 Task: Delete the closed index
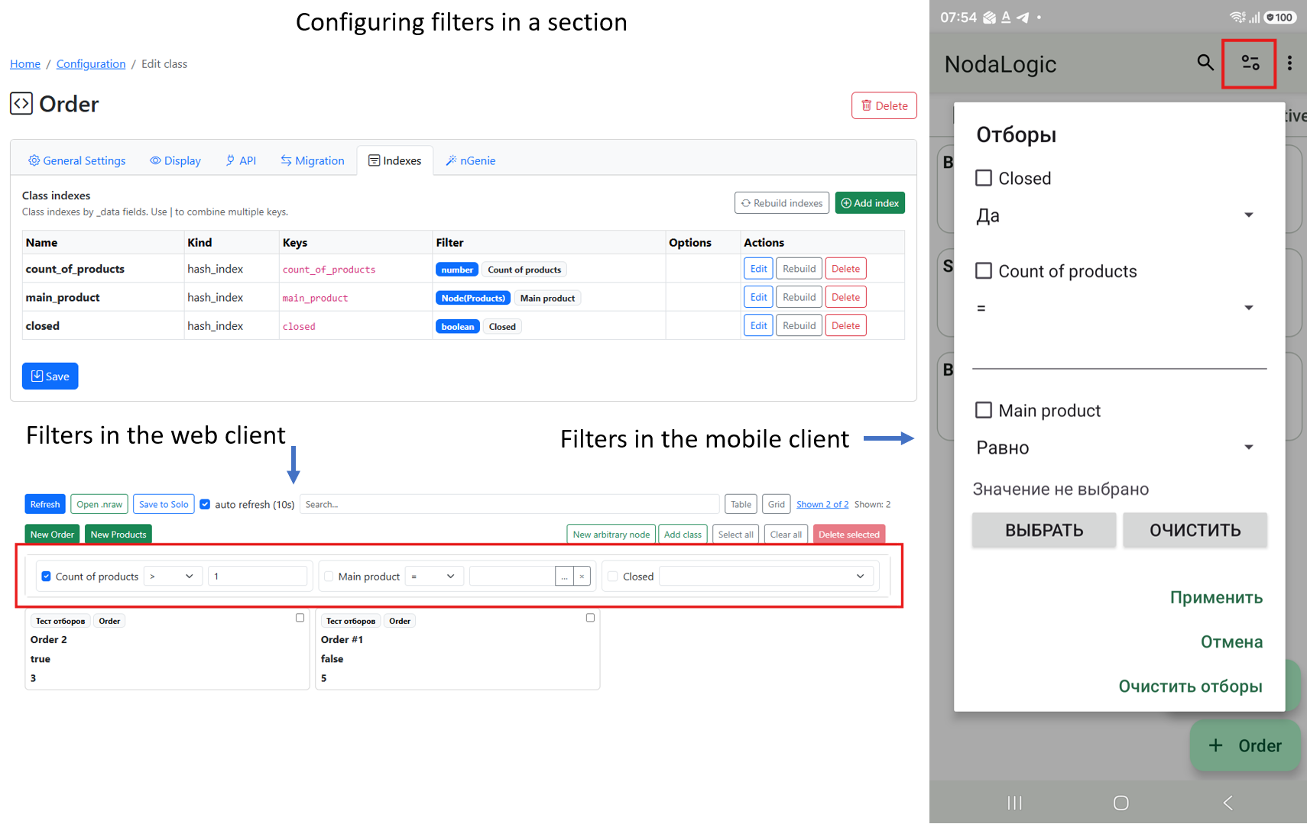(x=845, y=325)
